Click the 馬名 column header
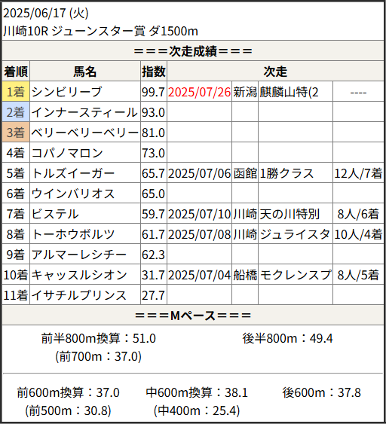This screenshot has height=424, width=386. (x=85, y=72)
